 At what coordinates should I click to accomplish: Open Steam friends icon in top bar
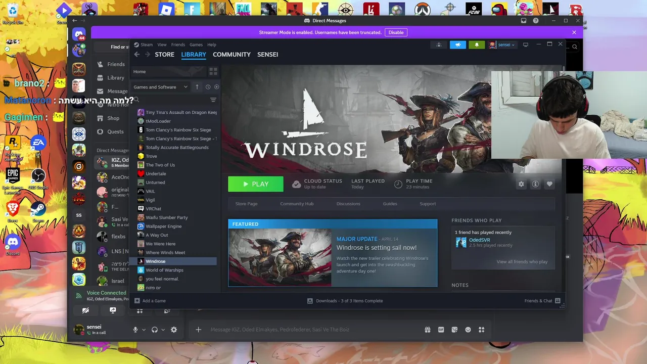pos(439,44)
